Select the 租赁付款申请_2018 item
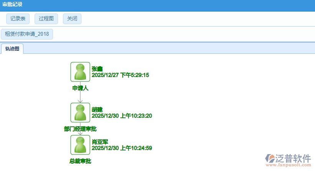 point(27,34)
